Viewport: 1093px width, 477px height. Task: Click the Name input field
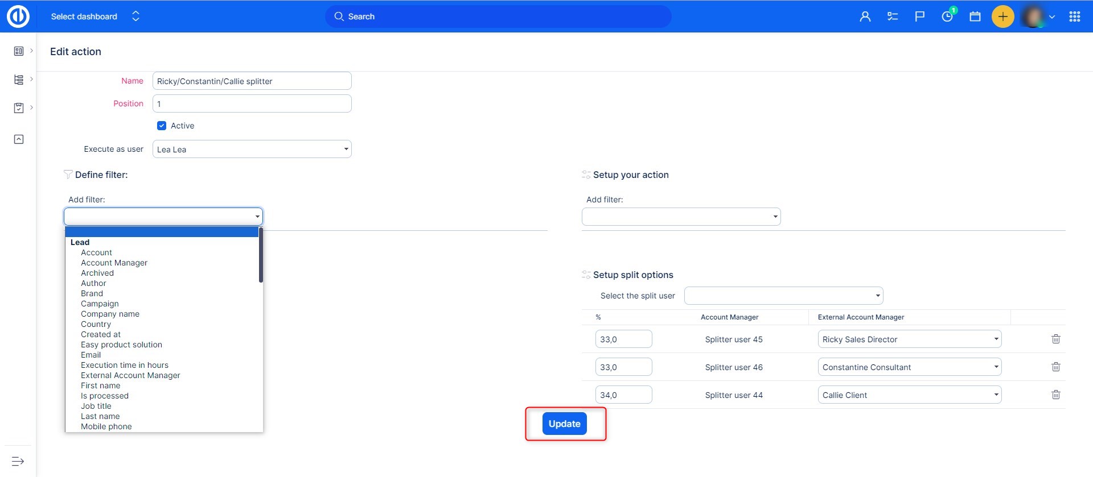coord(252,81)
